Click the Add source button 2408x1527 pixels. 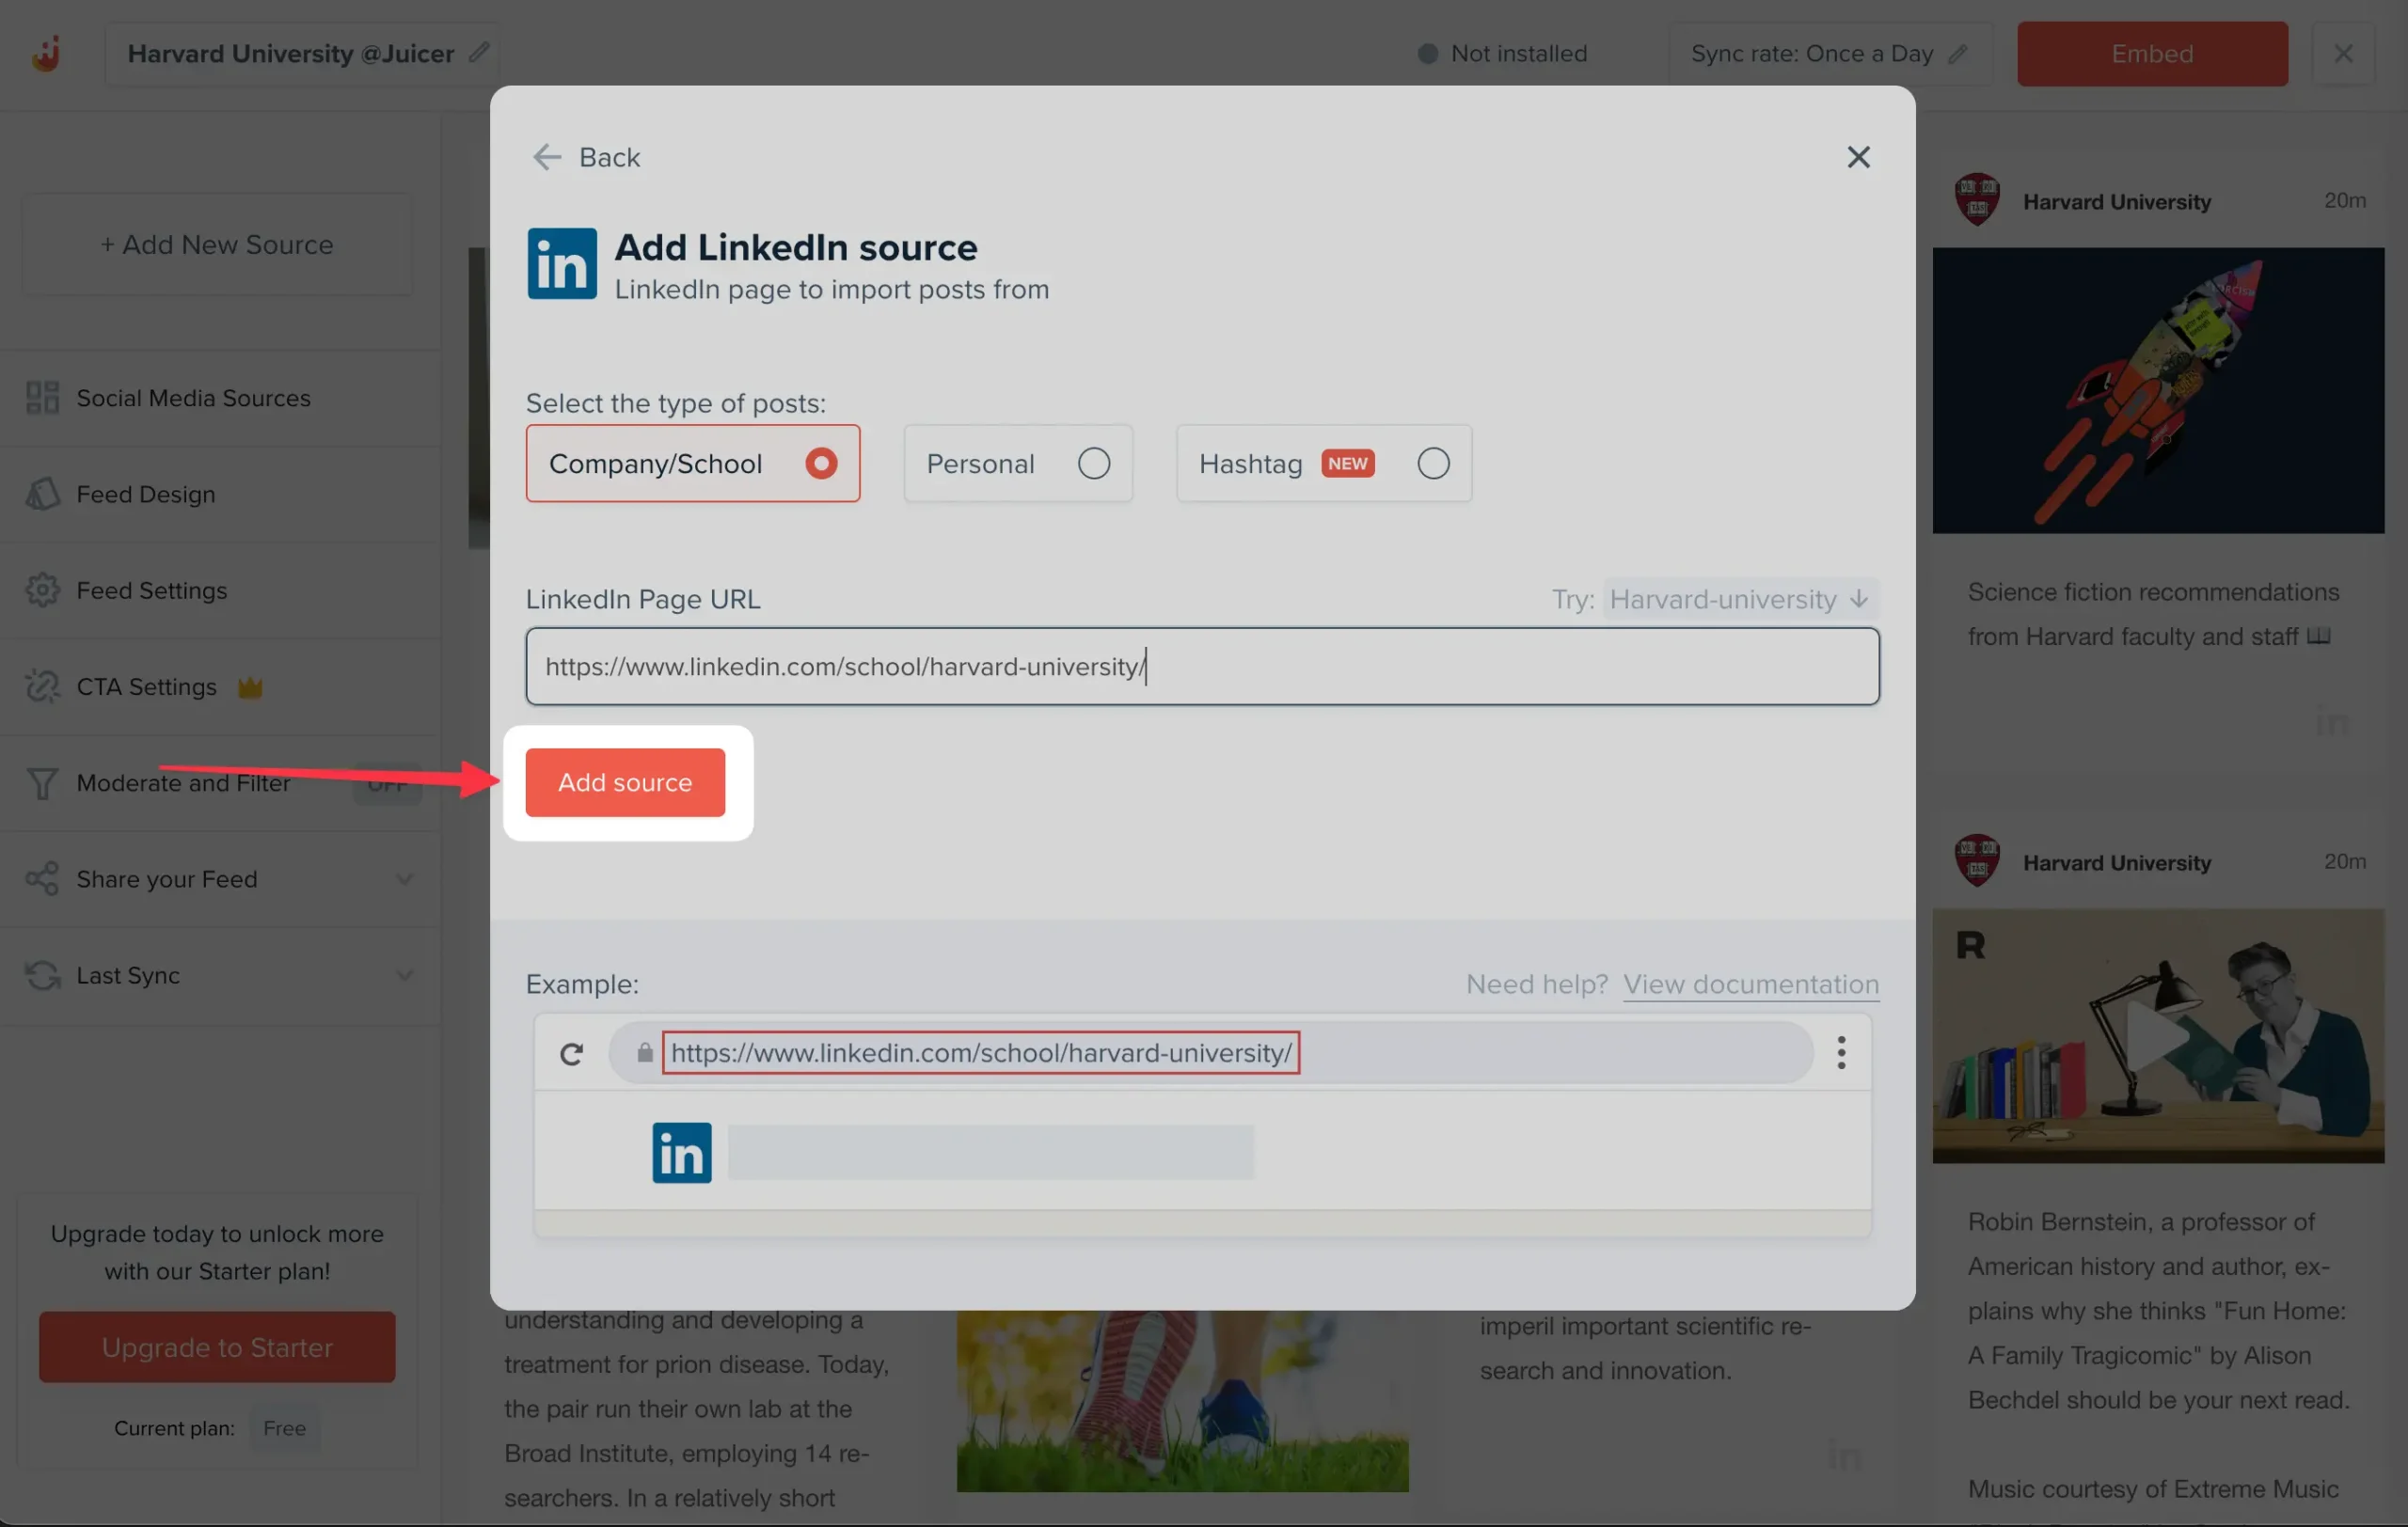point(625,782)
